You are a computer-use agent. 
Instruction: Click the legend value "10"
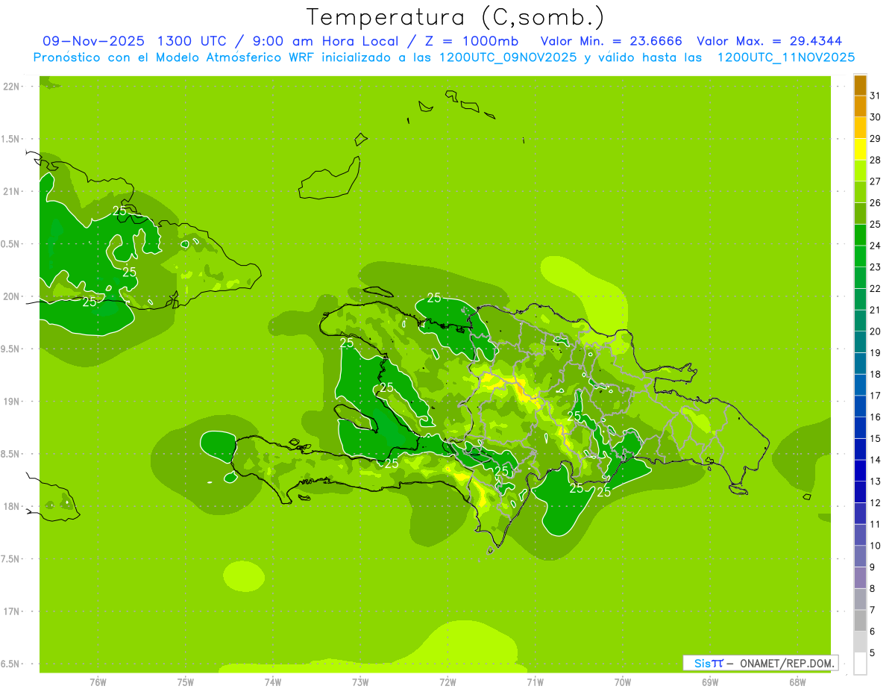click(x=876, y=546)
